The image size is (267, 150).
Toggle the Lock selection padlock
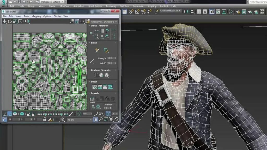[x=45, y=119]
